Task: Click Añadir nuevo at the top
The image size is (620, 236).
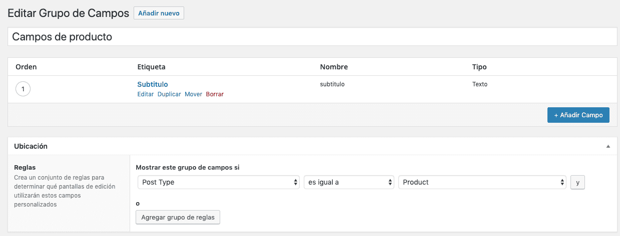Action: click(159, 13)
